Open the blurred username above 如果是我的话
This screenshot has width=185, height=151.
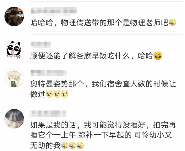click(x=48, y=113)
